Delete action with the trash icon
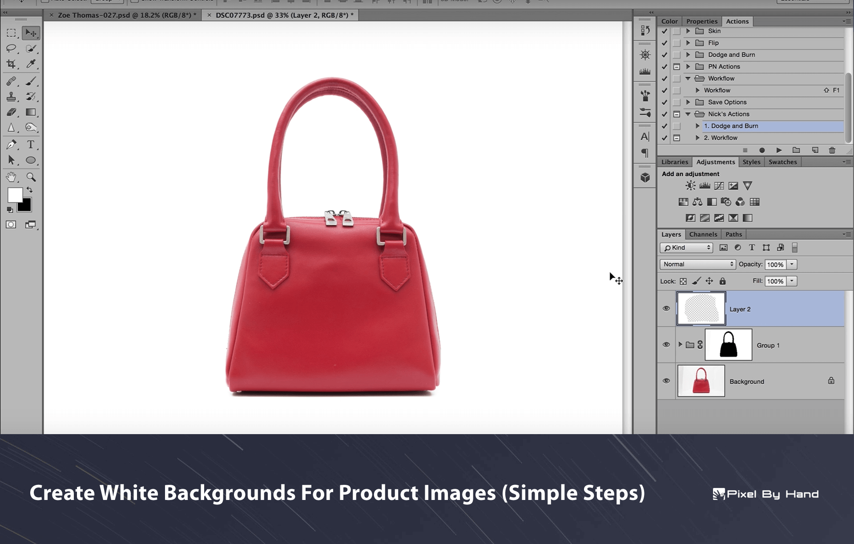The height and width of the screenshot is (544, 854). 832,150
